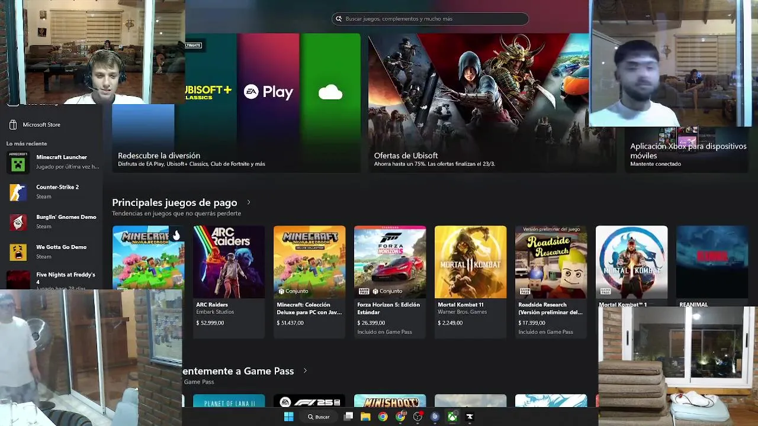
Task: Click 'Conjunto' badge on Minecraft Deluxe
Action: click(x=293, y=291)
